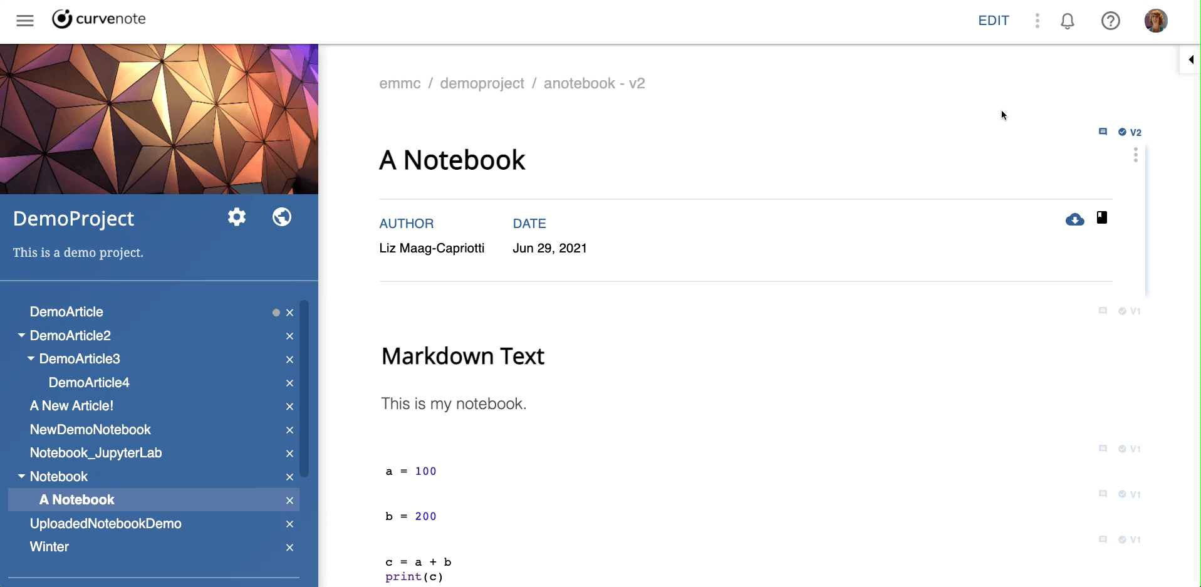Open the hamburger navigation menu

[x=25, y=21]
